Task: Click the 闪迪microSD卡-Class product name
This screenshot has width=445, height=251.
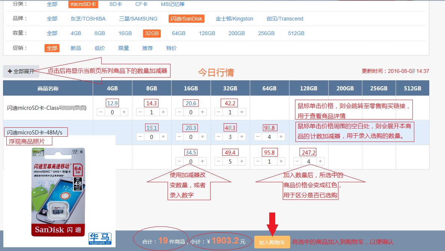Action: click(47, 108)
